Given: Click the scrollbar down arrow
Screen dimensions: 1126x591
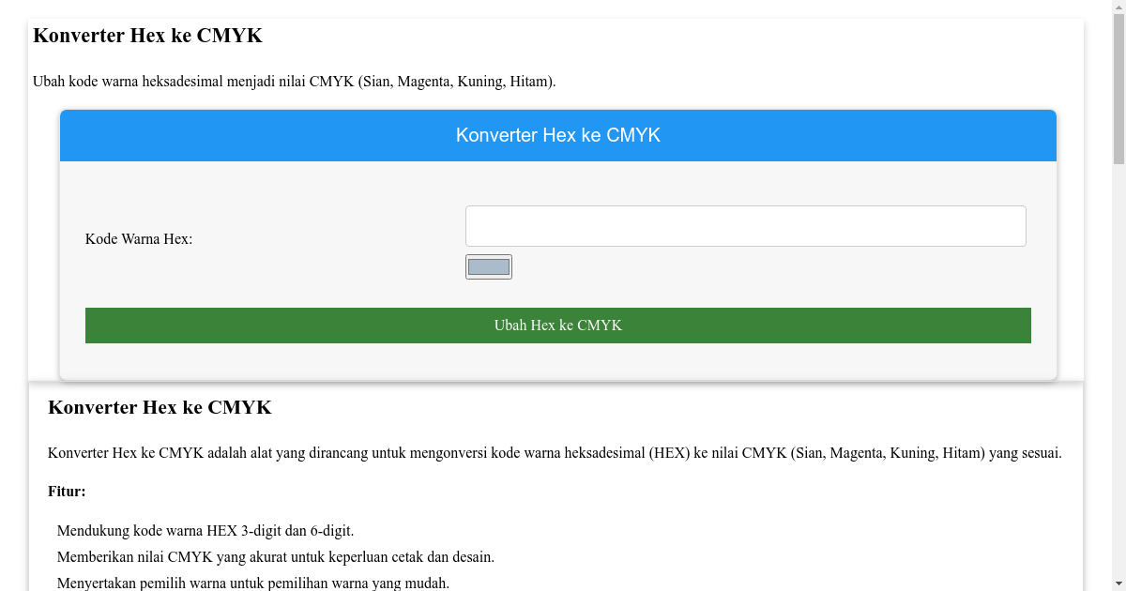Looking at the screenshot, I should click(1118, 583).
